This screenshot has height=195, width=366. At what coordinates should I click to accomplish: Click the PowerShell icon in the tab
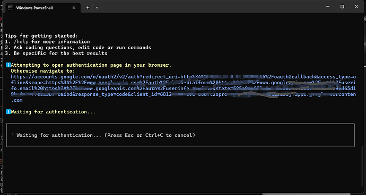11,8
